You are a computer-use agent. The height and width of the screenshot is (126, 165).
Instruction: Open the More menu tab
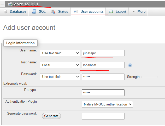tap(139, 12)
